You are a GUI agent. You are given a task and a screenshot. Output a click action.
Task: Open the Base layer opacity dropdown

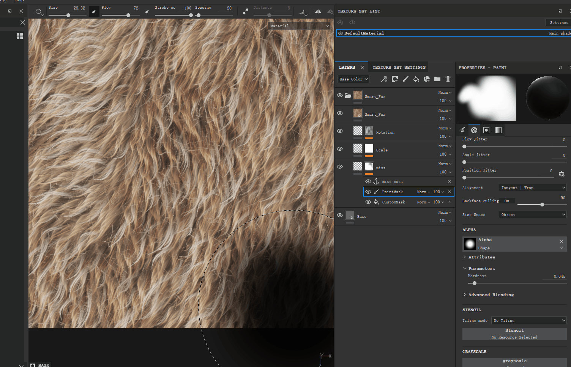coord(445,221)
